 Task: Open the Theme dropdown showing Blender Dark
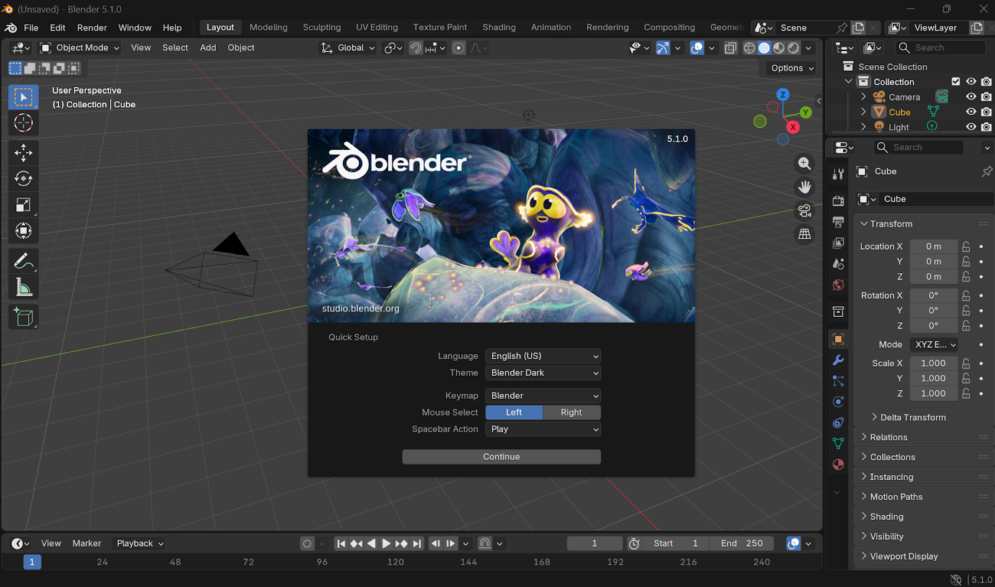[x=543, y=373]
